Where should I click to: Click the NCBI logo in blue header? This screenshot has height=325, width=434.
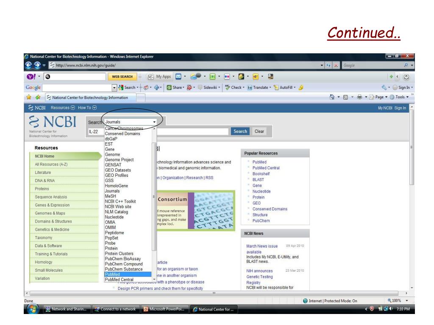37,108
